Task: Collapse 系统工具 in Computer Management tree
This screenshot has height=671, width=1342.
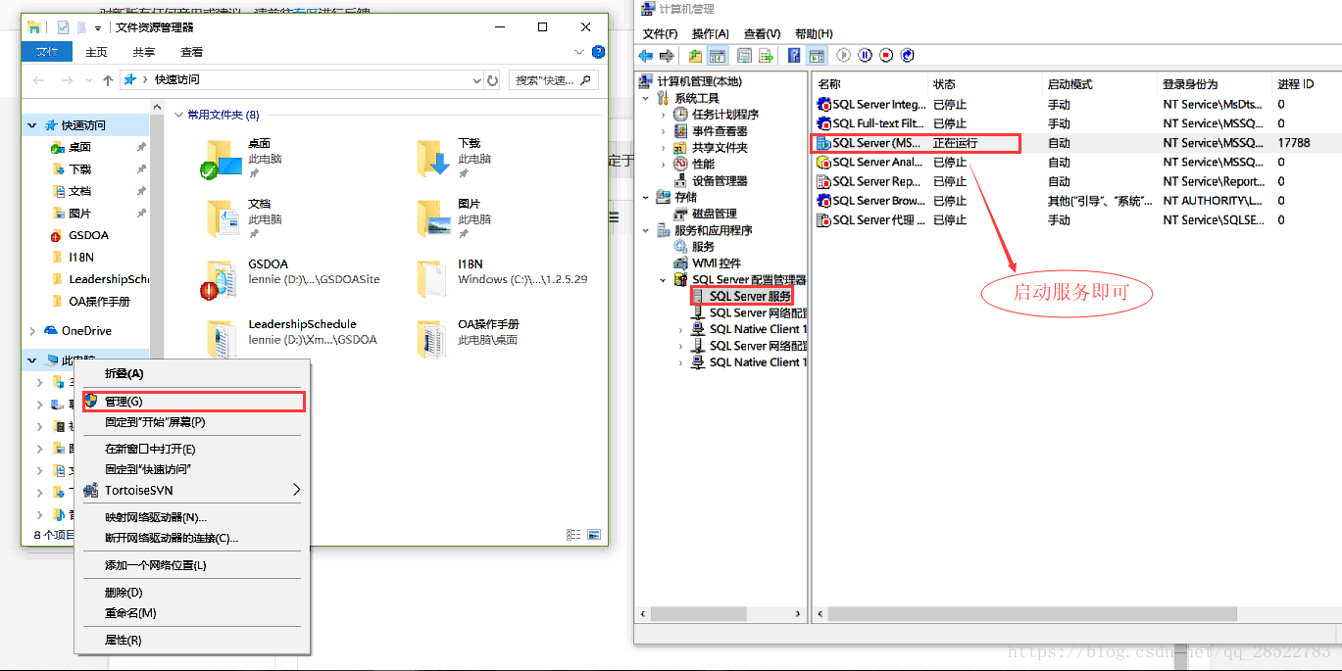Action: 646,98
